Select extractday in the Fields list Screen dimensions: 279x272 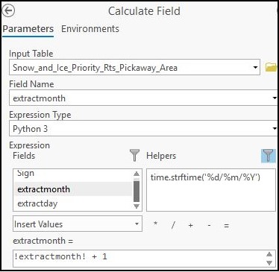pos(73,203)
